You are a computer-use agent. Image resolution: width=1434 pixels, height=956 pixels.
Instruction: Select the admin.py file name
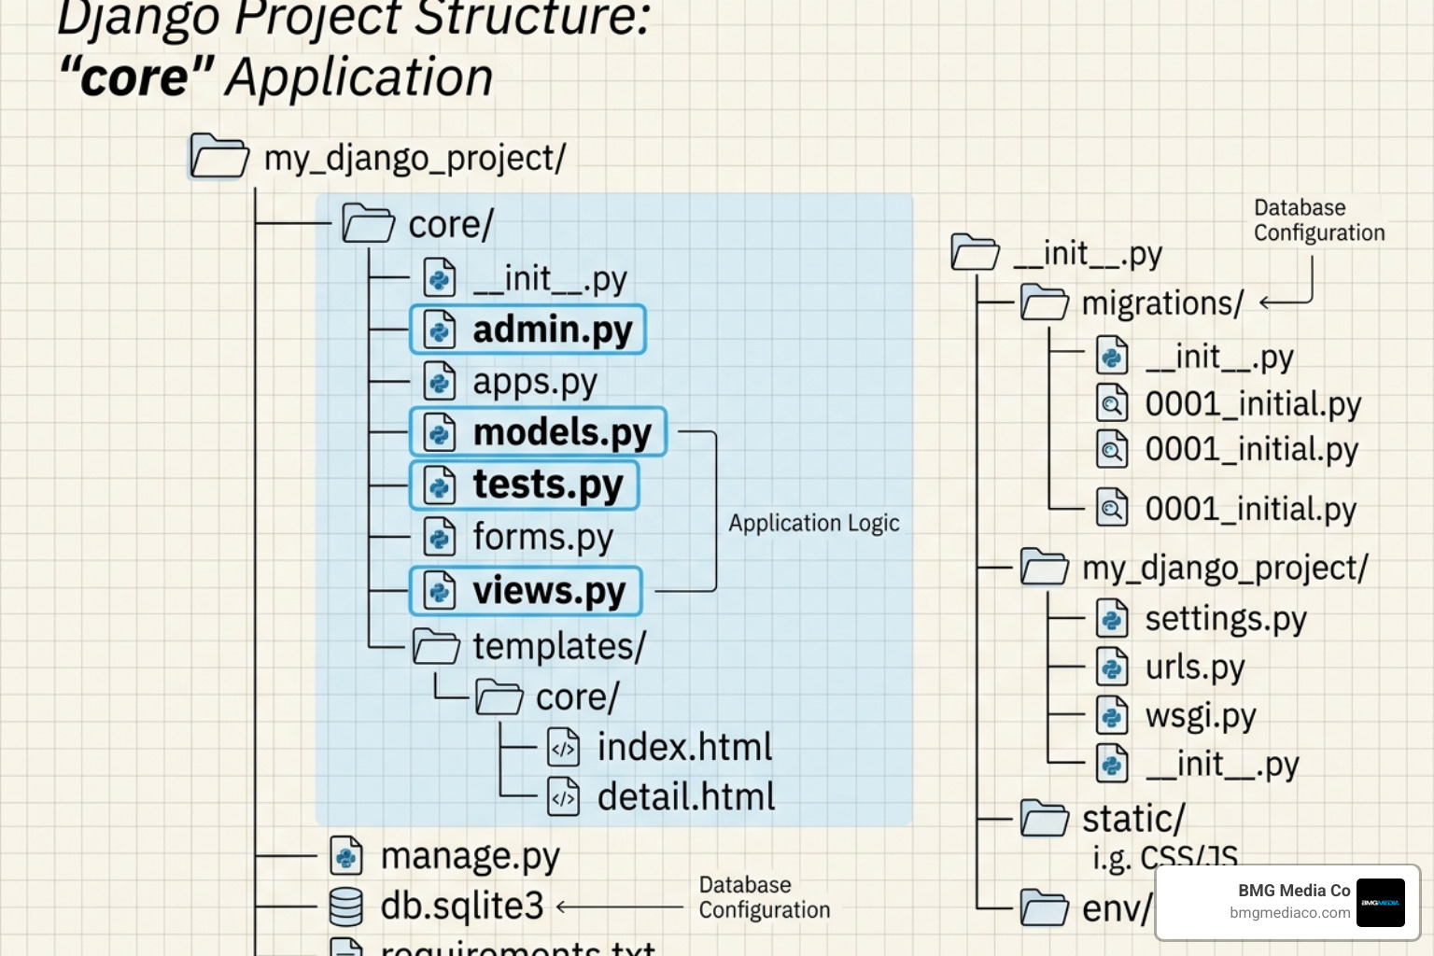(x=553, y=330)
